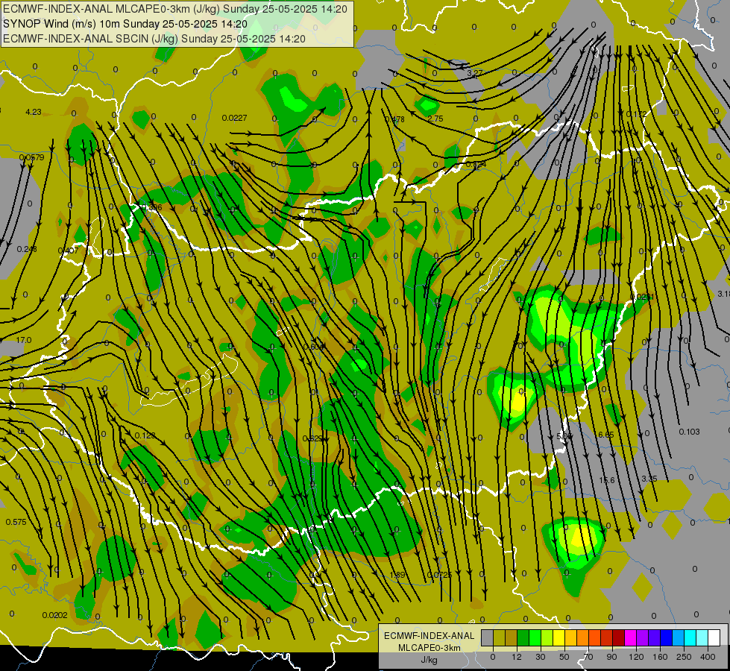Click the 0.407 value on the map
This screenshot has width=730, height=671.
(68, 251)
